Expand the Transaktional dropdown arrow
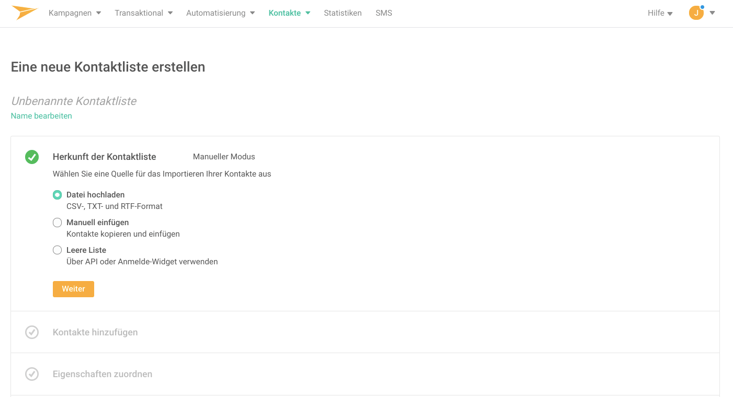The image size is (733, 397). [170, 13]
